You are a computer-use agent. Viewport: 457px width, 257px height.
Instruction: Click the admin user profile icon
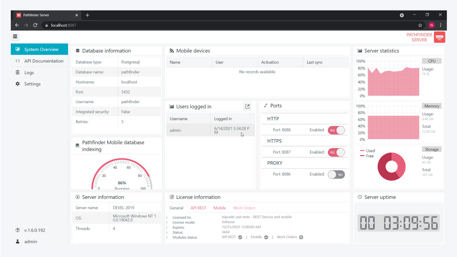tap(18, 241)
